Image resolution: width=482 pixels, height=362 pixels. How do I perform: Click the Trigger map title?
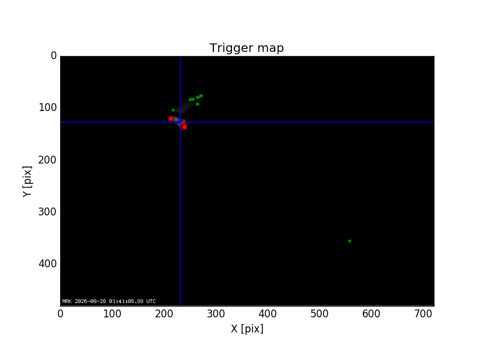pyautogui.click(x=246, y=48)
